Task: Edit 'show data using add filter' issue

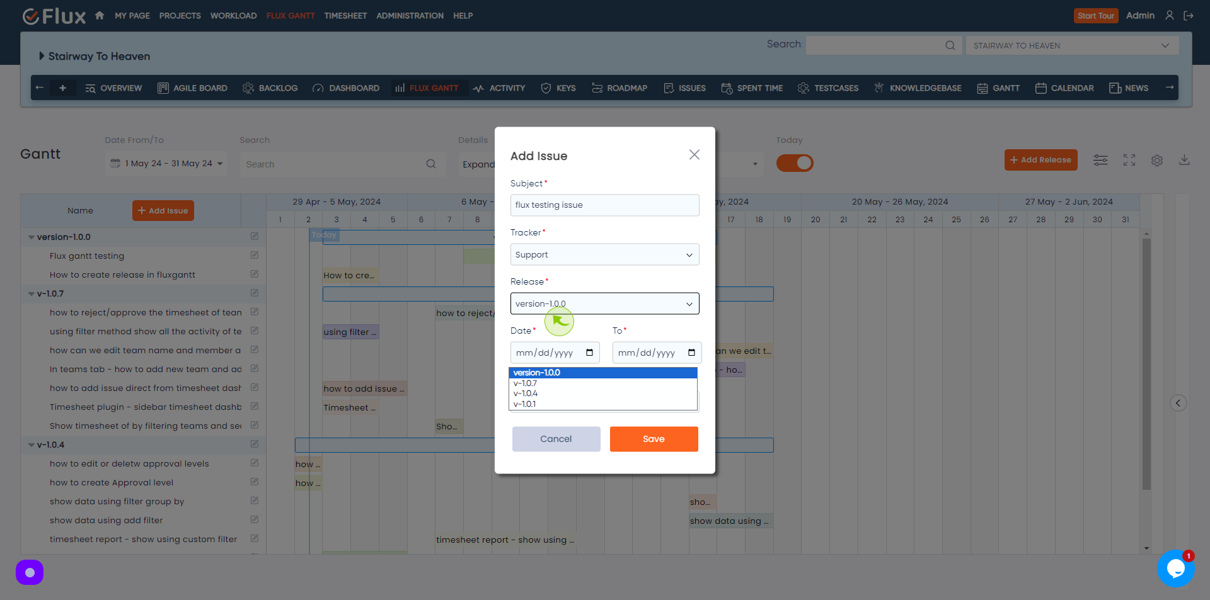Action: coord(255,519)
